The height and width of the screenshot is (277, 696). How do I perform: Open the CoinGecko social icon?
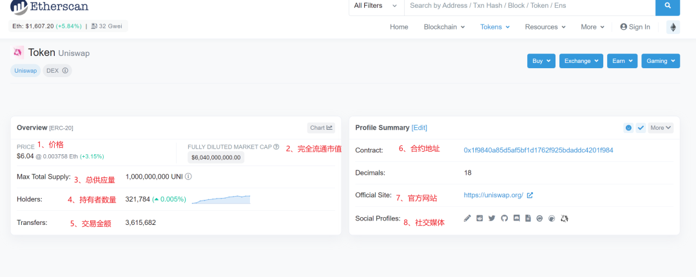[552, 218]
